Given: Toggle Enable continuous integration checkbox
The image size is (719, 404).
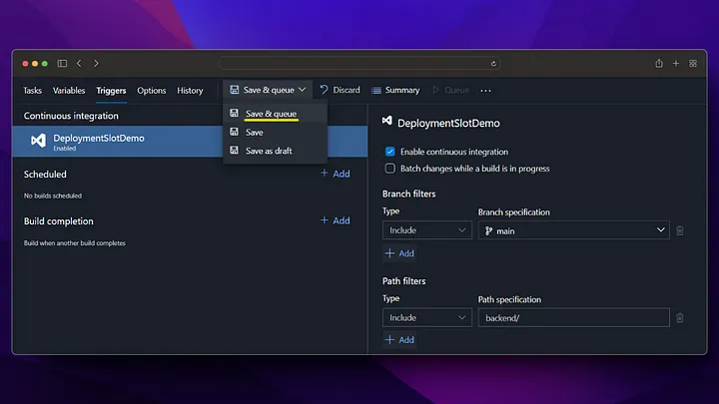Looking at the screenshot, I should tap(389, 152).
